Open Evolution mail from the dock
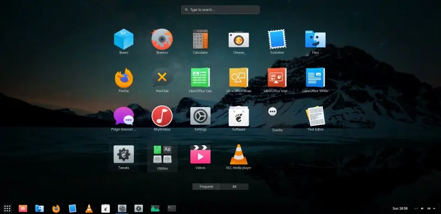The width and height of the screenshot is (441, 214). (73, 208)
